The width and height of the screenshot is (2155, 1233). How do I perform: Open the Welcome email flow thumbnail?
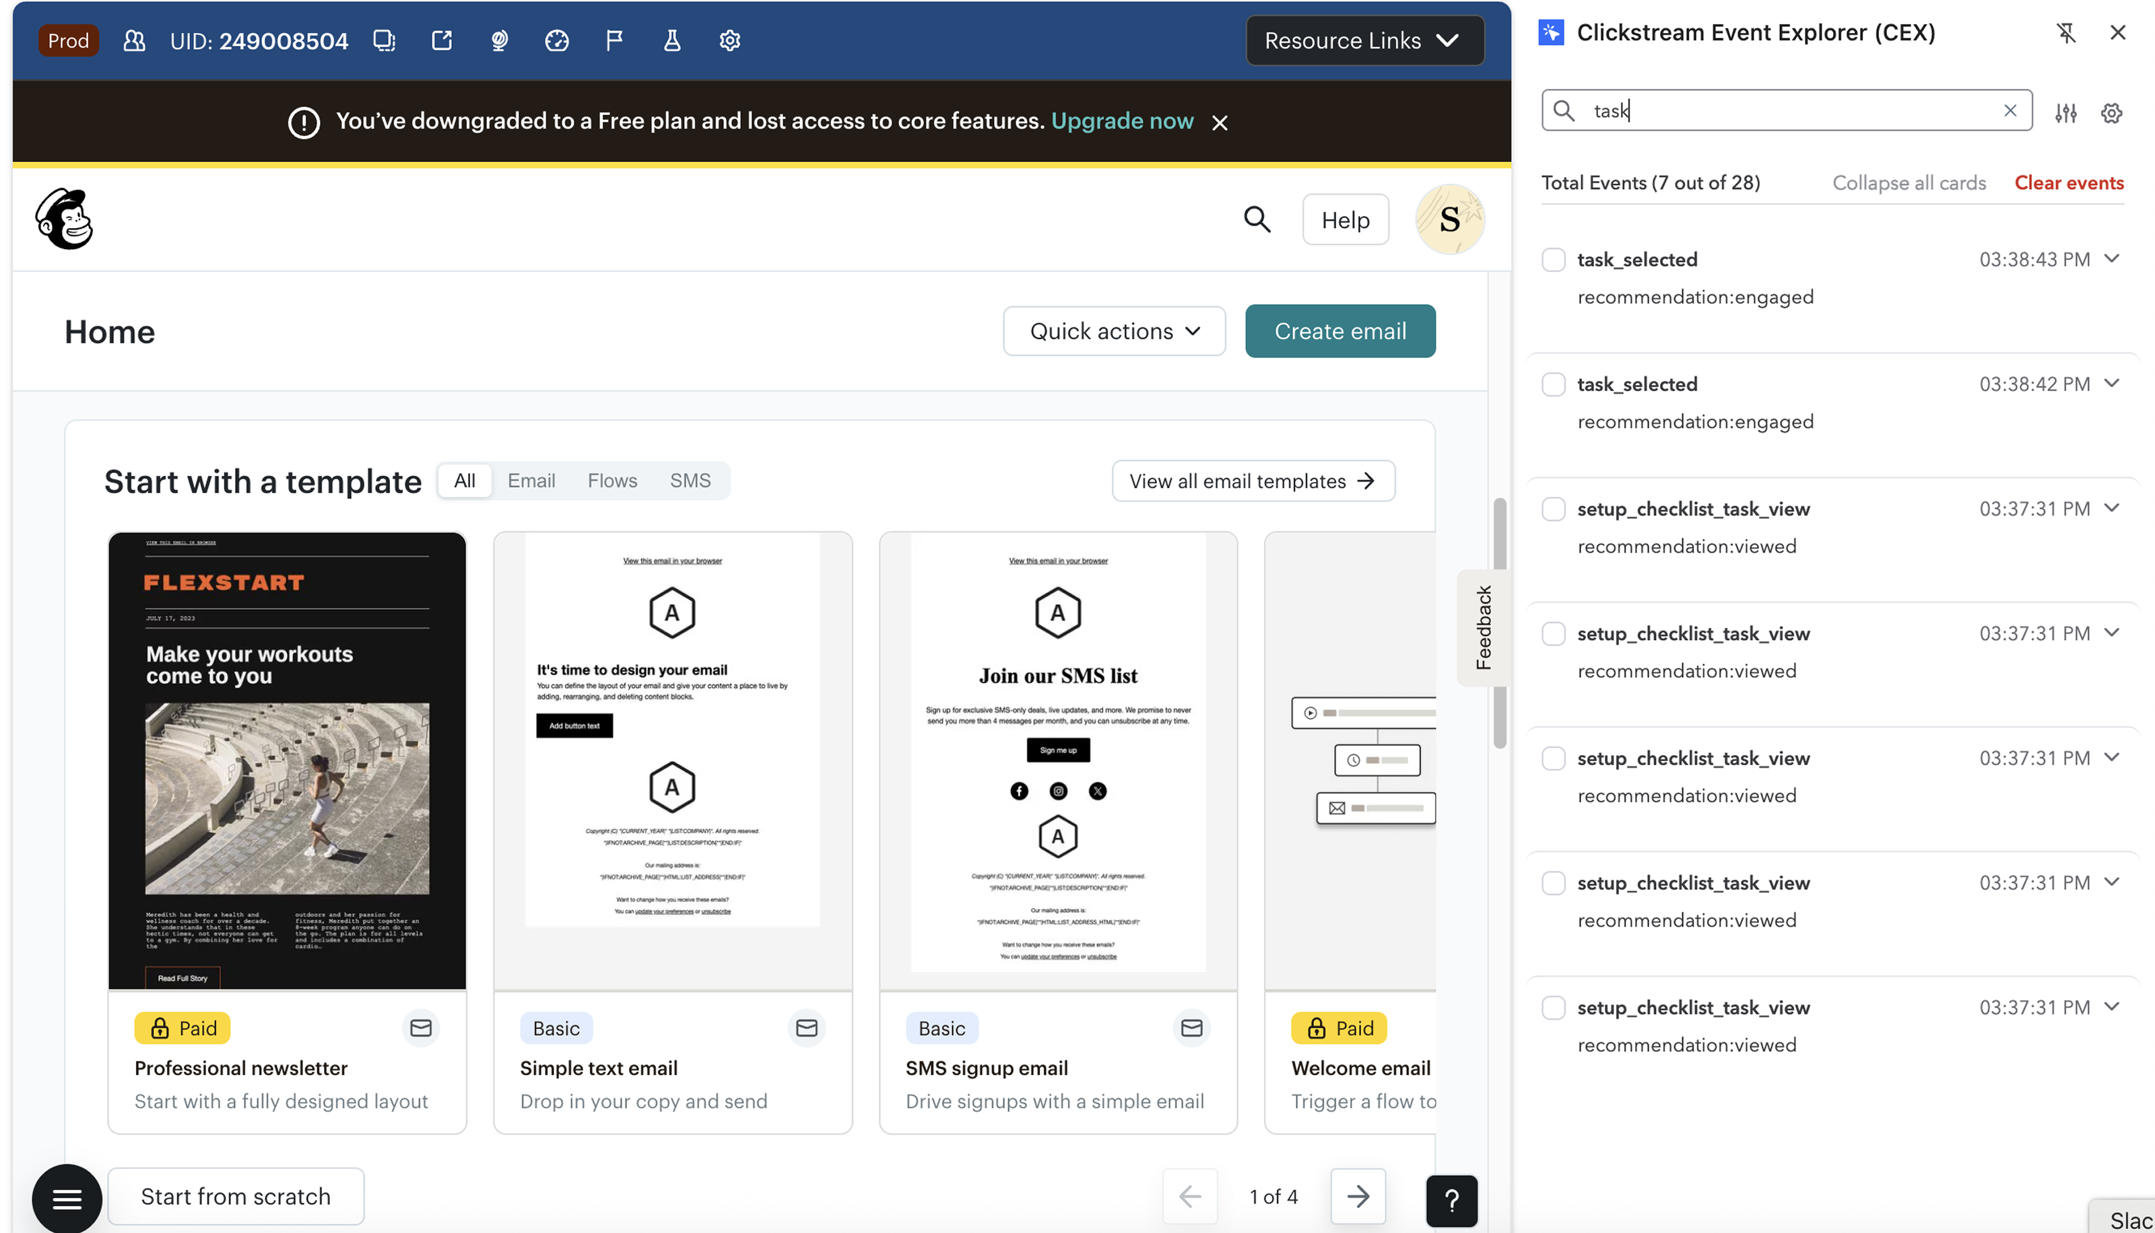(1350, 761)
